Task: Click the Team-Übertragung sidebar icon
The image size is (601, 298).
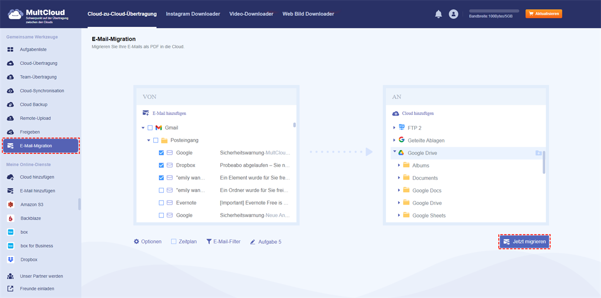Action: (x=11, y=77)
